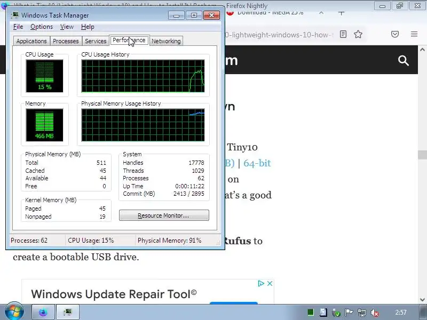Open a new Firefox tab with plus
This screenshot has height=320, width=427.
[x=341, y=12]
